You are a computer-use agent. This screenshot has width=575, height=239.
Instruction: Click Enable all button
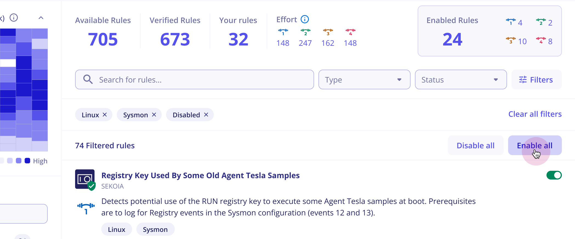534,145
